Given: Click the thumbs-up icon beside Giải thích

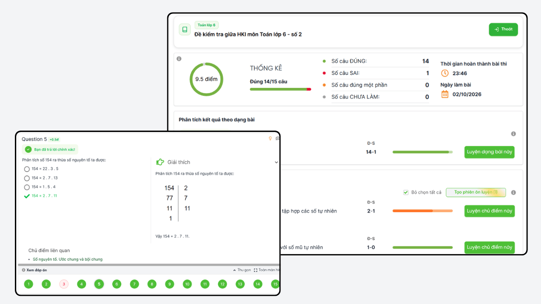Looking at the screenshot, I should click(160, 162).
